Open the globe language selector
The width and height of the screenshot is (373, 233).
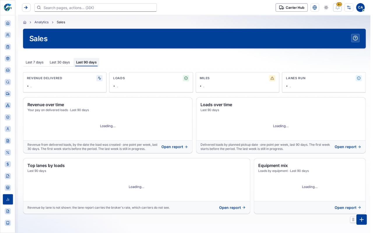click(x=315, y=8)
